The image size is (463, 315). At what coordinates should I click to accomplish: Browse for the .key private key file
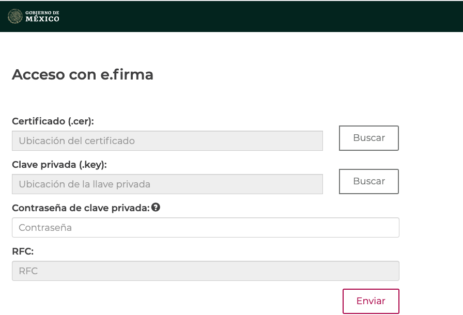[369, 181]
